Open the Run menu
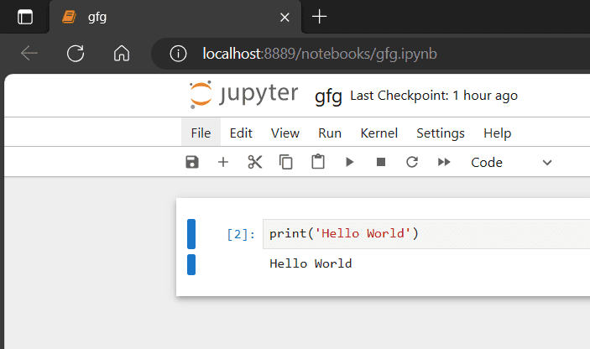This screenshot has width=590, height=349. 330,133
